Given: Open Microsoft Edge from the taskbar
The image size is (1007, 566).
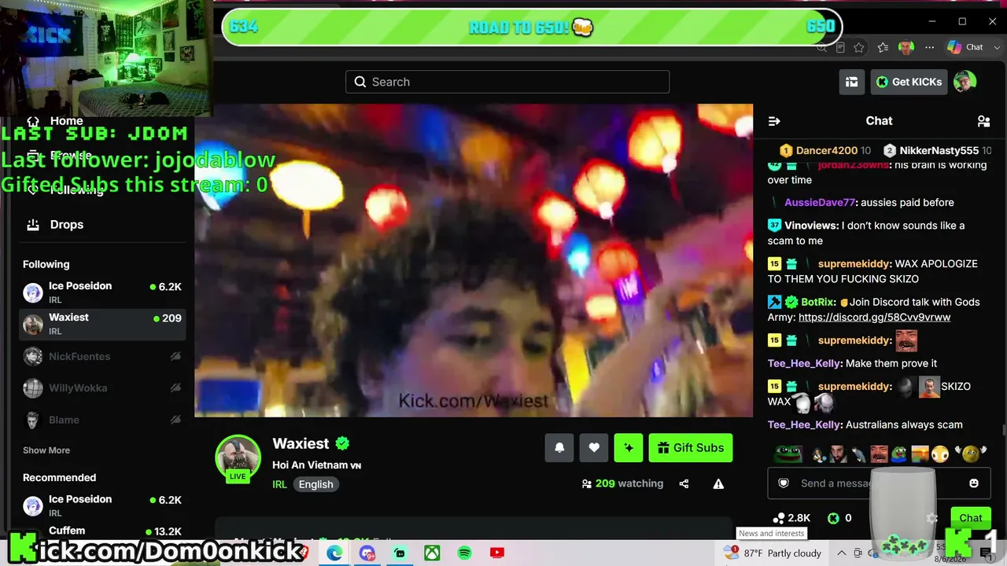Looking at the screenshot, I should (334, 553).
